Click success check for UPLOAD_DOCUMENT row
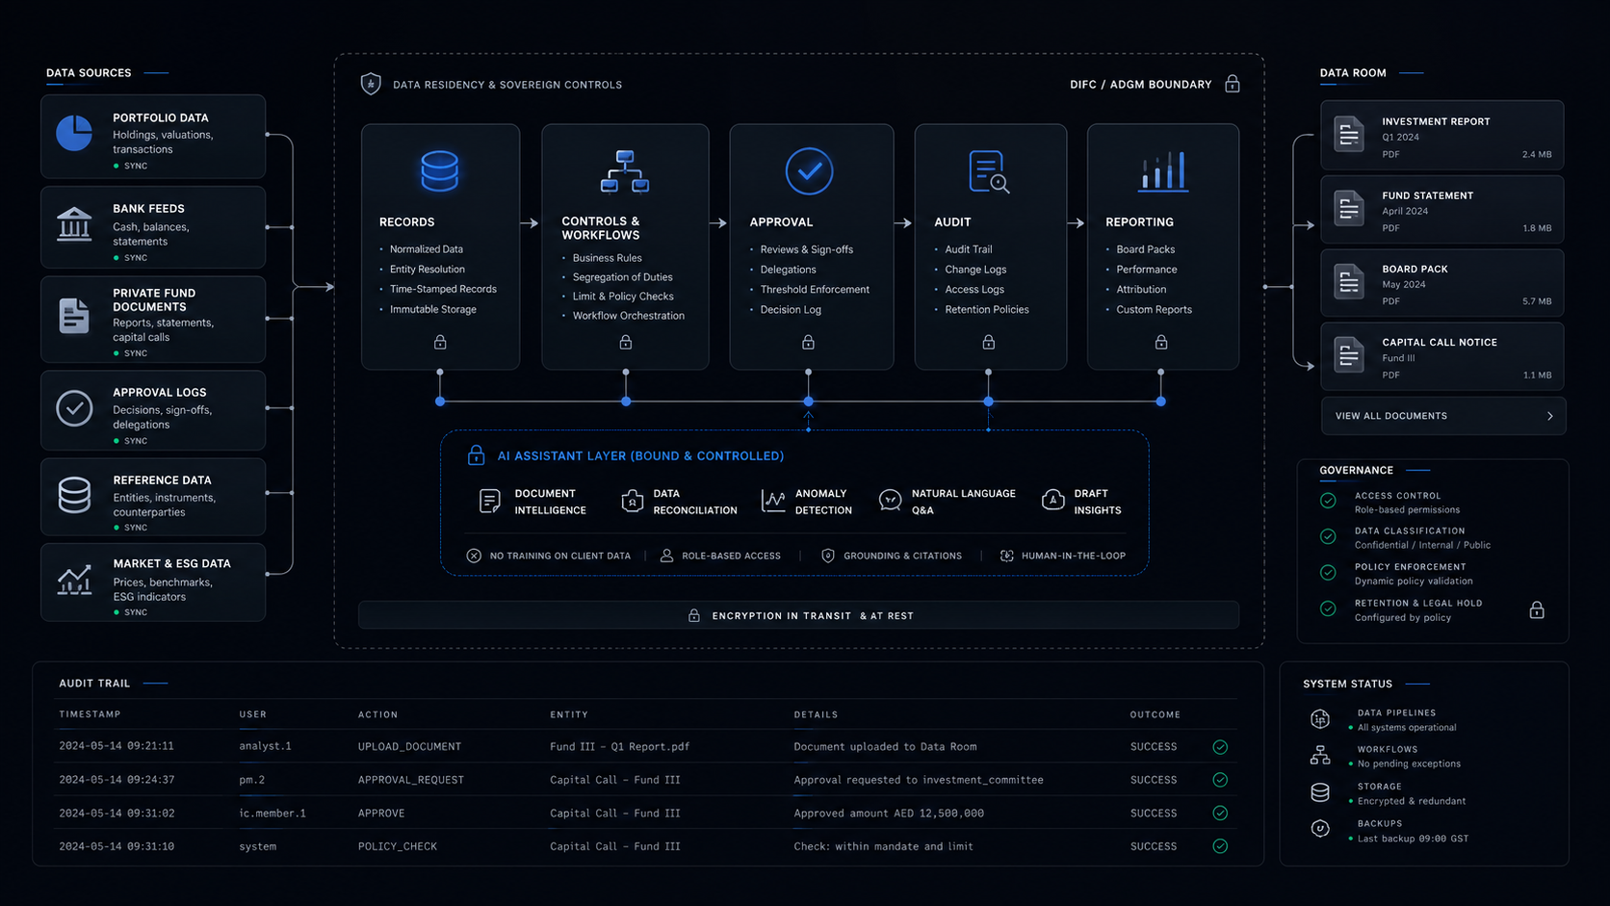 [1220, 747]
